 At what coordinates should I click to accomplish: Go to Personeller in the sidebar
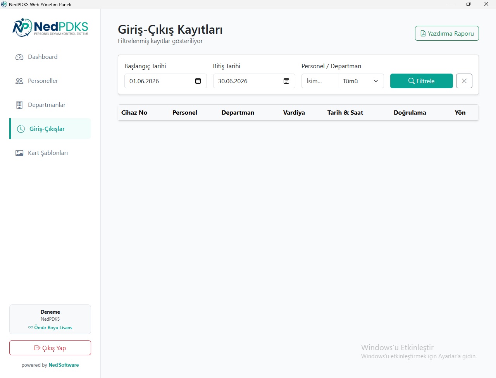(x=50, y=81)
